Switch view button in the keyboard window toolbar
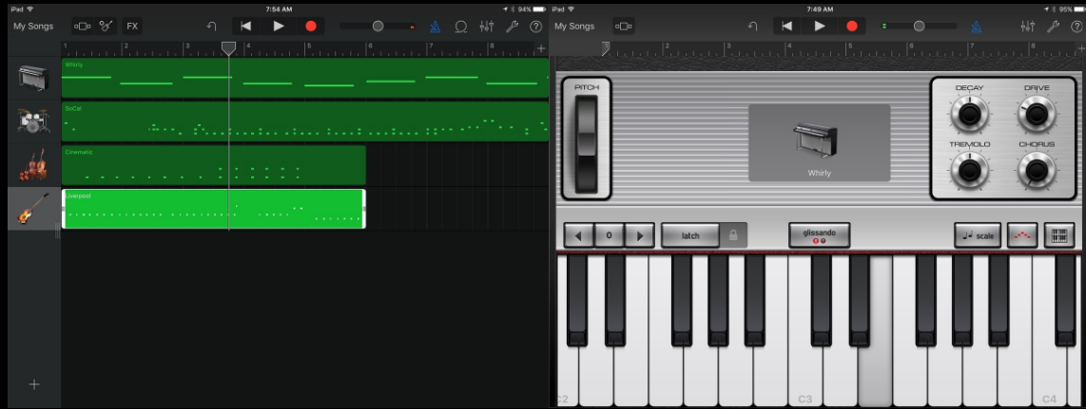 point(623,27)
